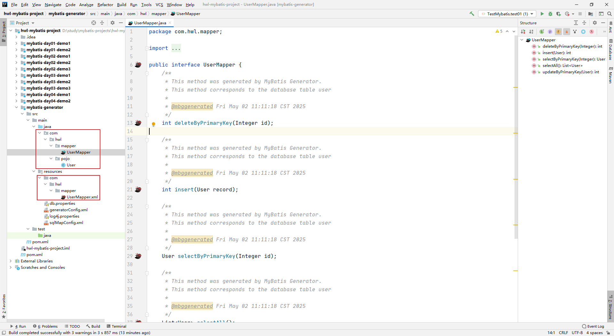Viewport: 614px width, 336px height.
Task: Collapse all nodes in Structure panel
Action: (584, 23)
